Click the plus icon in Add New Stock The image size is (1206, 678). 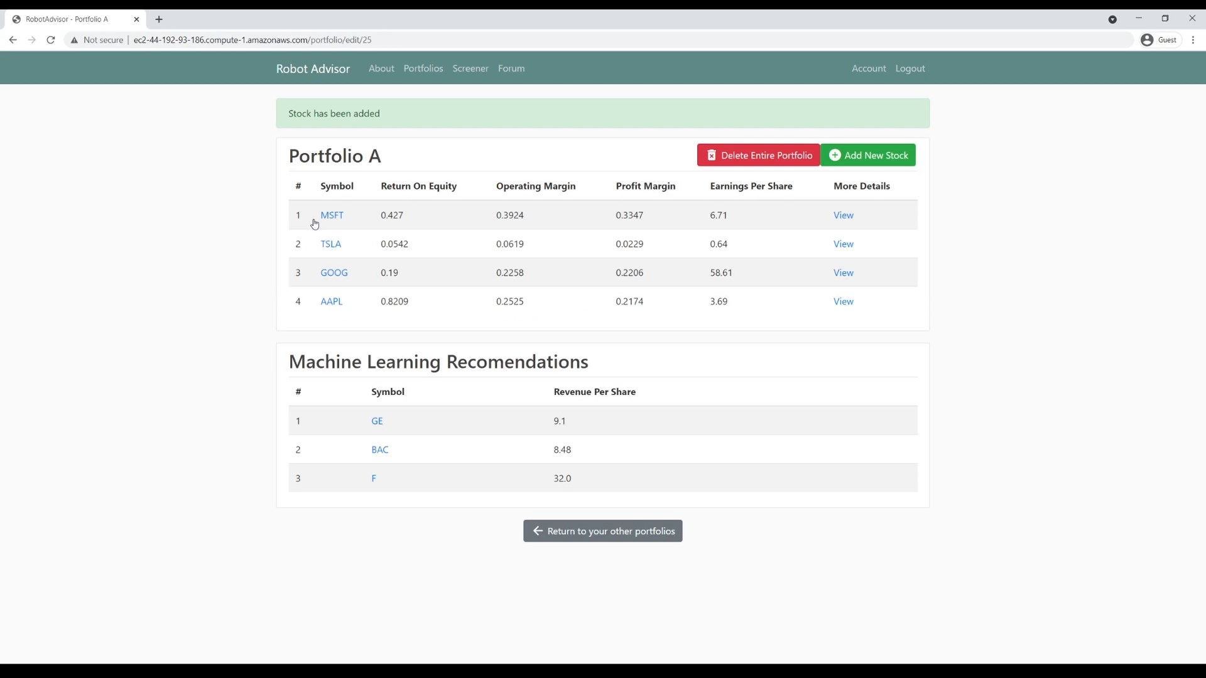(835, 155)
